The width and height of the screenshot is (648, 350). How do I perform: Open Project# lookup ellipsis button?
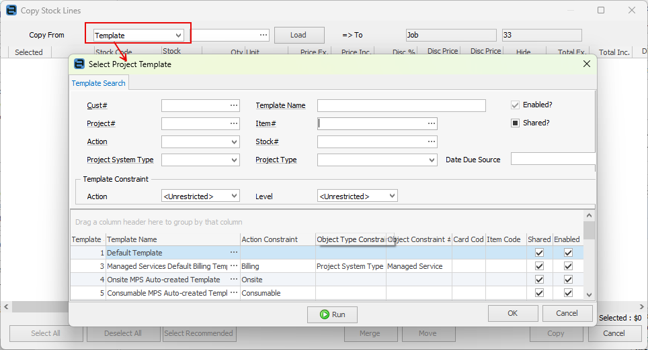tap(234, 123)
